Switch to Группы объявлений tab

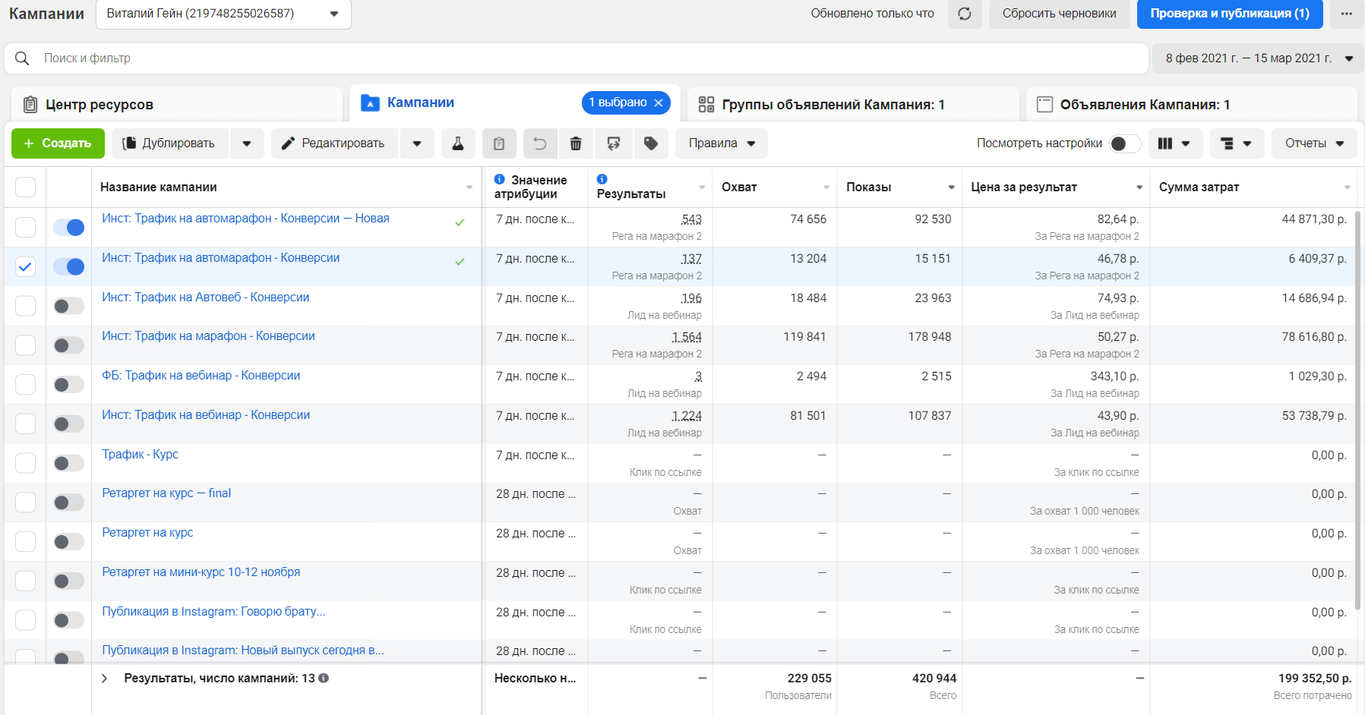click(x=853, y=105)
